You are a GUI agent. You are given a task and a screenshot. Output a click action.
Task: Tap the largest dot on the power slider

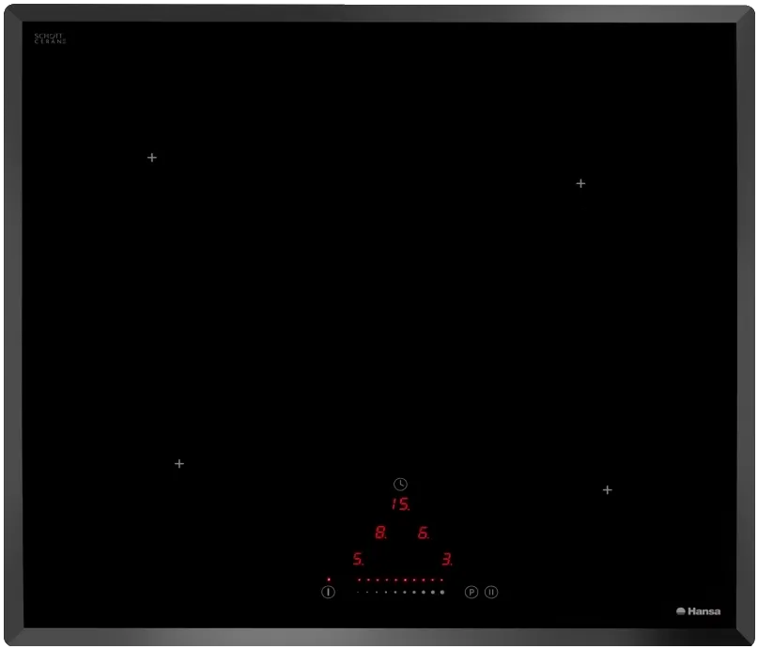[x=442, y=593]
